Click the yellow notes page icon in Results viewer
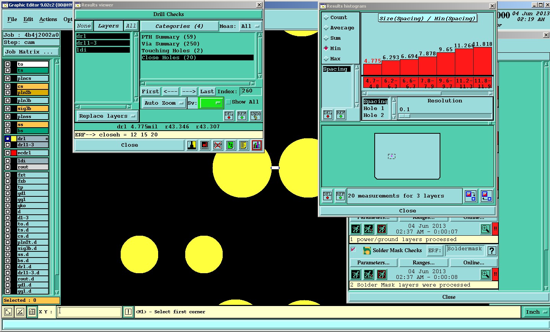This screenshot has width=550, height=332. click(244, 145)
